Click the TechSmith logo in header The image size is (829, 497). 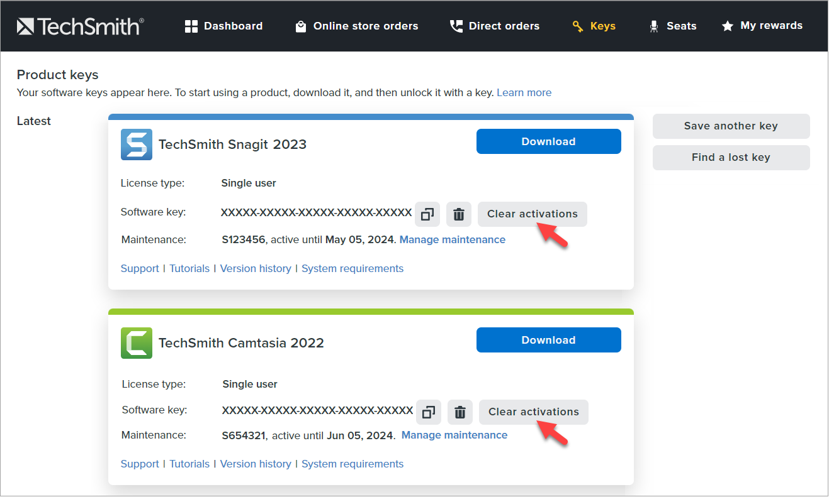click(x=80, y=26)
